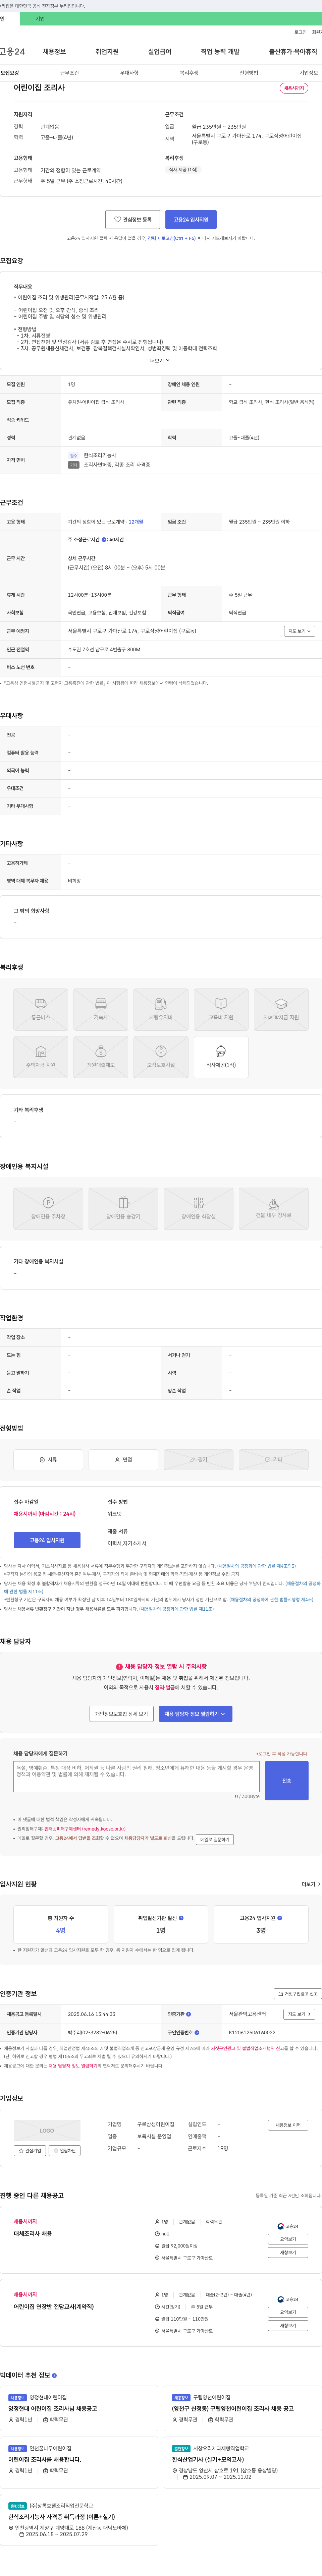Open 어린이집 연장반 전담교사(계약직) posting
This screenshot has width=322, height=2576.
(x=54, y=2306)
